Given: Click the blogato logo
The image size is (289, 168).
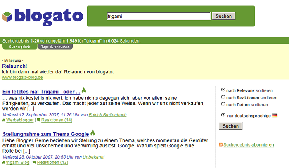Looking at the screenshot, I should tap(43, 17).
